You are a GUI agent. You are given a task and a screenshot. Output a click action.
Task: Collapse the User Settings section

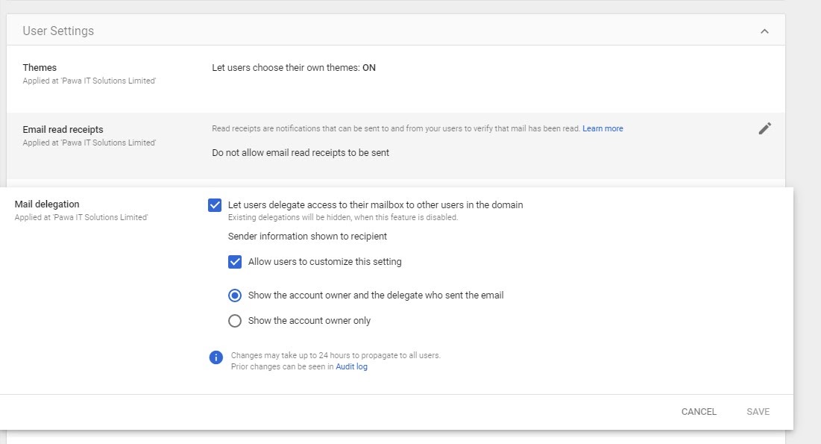(764, 31)
